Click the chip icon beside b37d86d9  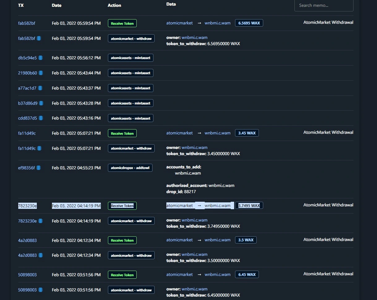point(41,103)
